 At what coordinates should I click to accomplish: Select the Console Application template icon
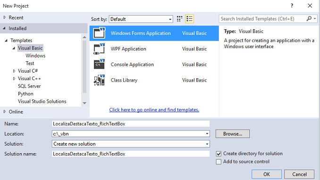(99, 65)
